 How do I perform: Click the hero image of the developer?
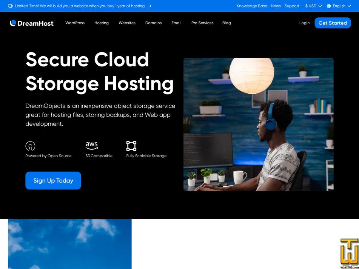pyautogui.click(x=258, y=124)
